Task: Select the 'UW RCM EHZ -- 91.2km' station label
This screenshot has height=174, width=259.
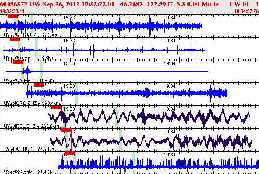Action: tap(29, 81)
